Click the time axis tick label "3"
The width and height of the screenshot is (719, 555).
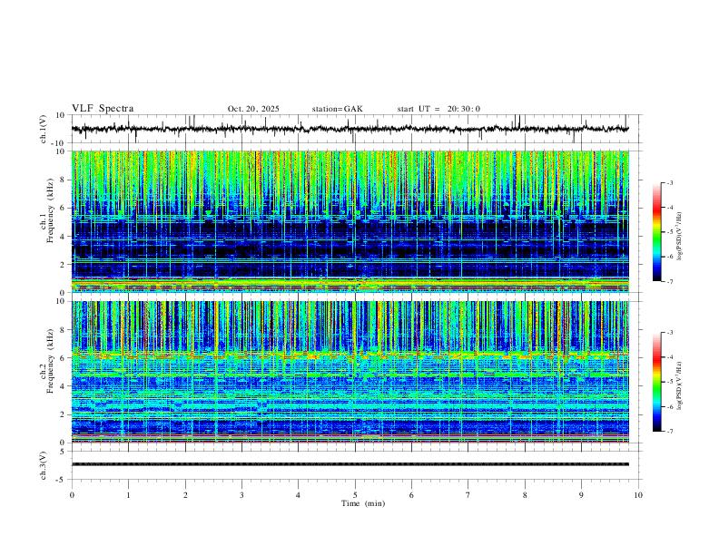(241, 495)
